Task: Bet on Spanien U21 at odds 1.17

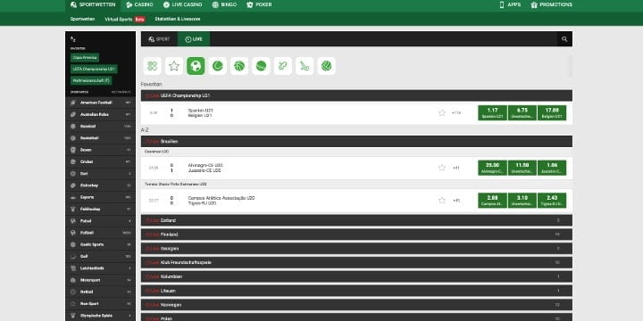Action: [x=492, y=113]
